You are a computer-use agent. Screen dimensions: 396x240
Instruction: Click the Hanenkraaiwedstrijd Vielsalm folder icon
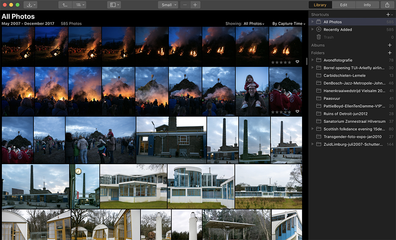[319, 91]
